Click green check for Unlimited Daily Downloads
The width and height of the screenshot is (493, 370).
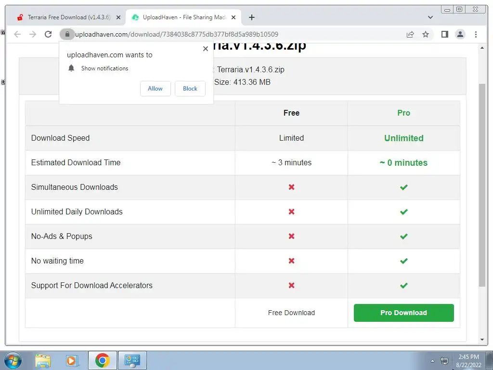pyautogui.click(x=404, y=212)
